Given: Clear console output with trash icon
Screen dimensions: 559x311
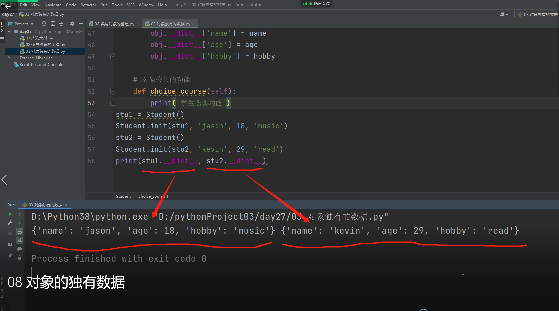Looking at the screenshot, I should pyautogui.click(x=20, y=257).
